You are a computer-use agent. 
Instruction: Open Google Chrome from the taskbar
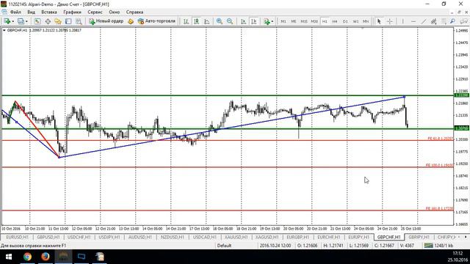27,257
